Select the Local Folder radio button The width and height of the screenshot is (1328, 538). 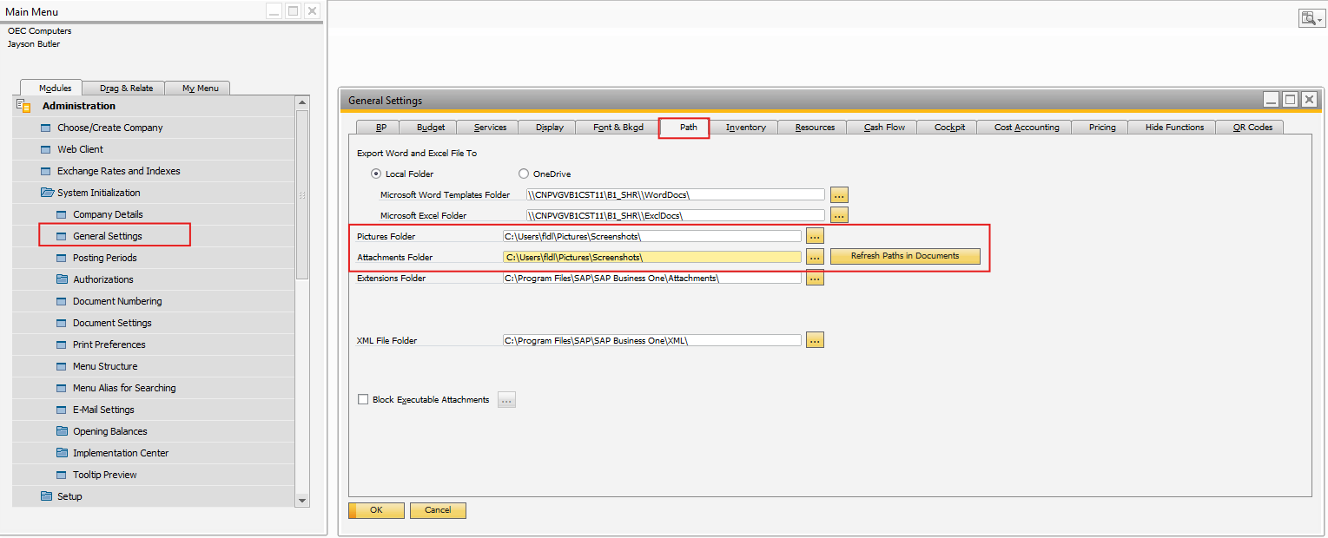click(377, 174)
